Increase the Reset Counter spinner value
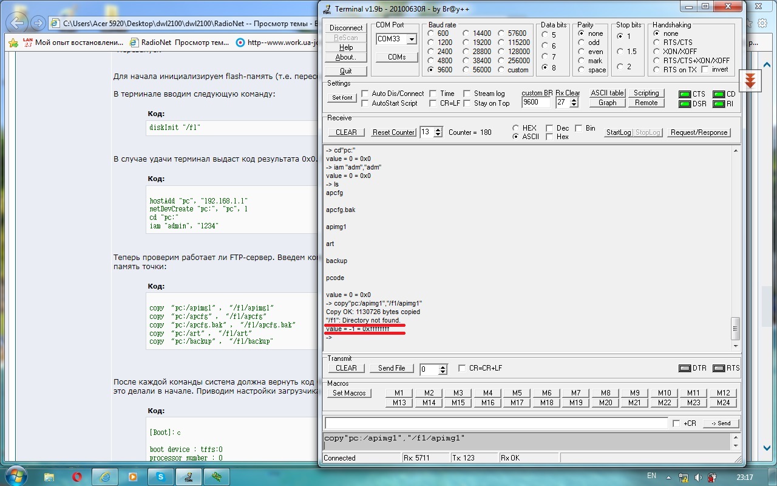Viewport: 777px width, 486px height. click(x=439, y=129)
